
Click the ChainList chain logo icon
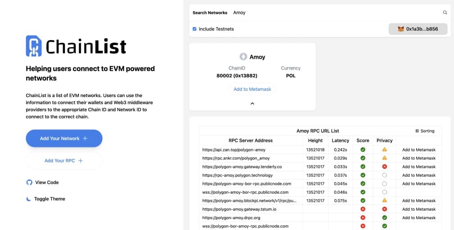(34, 46)
